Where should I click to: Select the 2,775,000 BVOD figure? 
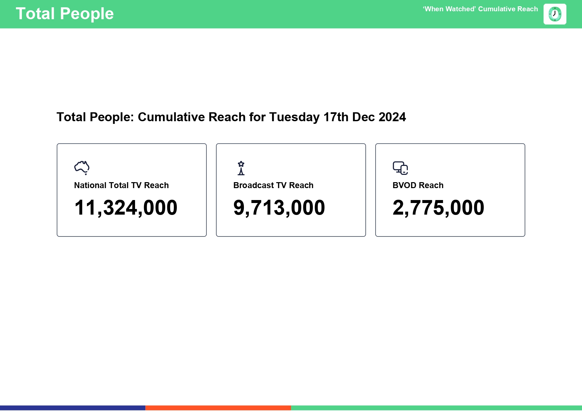point(438,208)
